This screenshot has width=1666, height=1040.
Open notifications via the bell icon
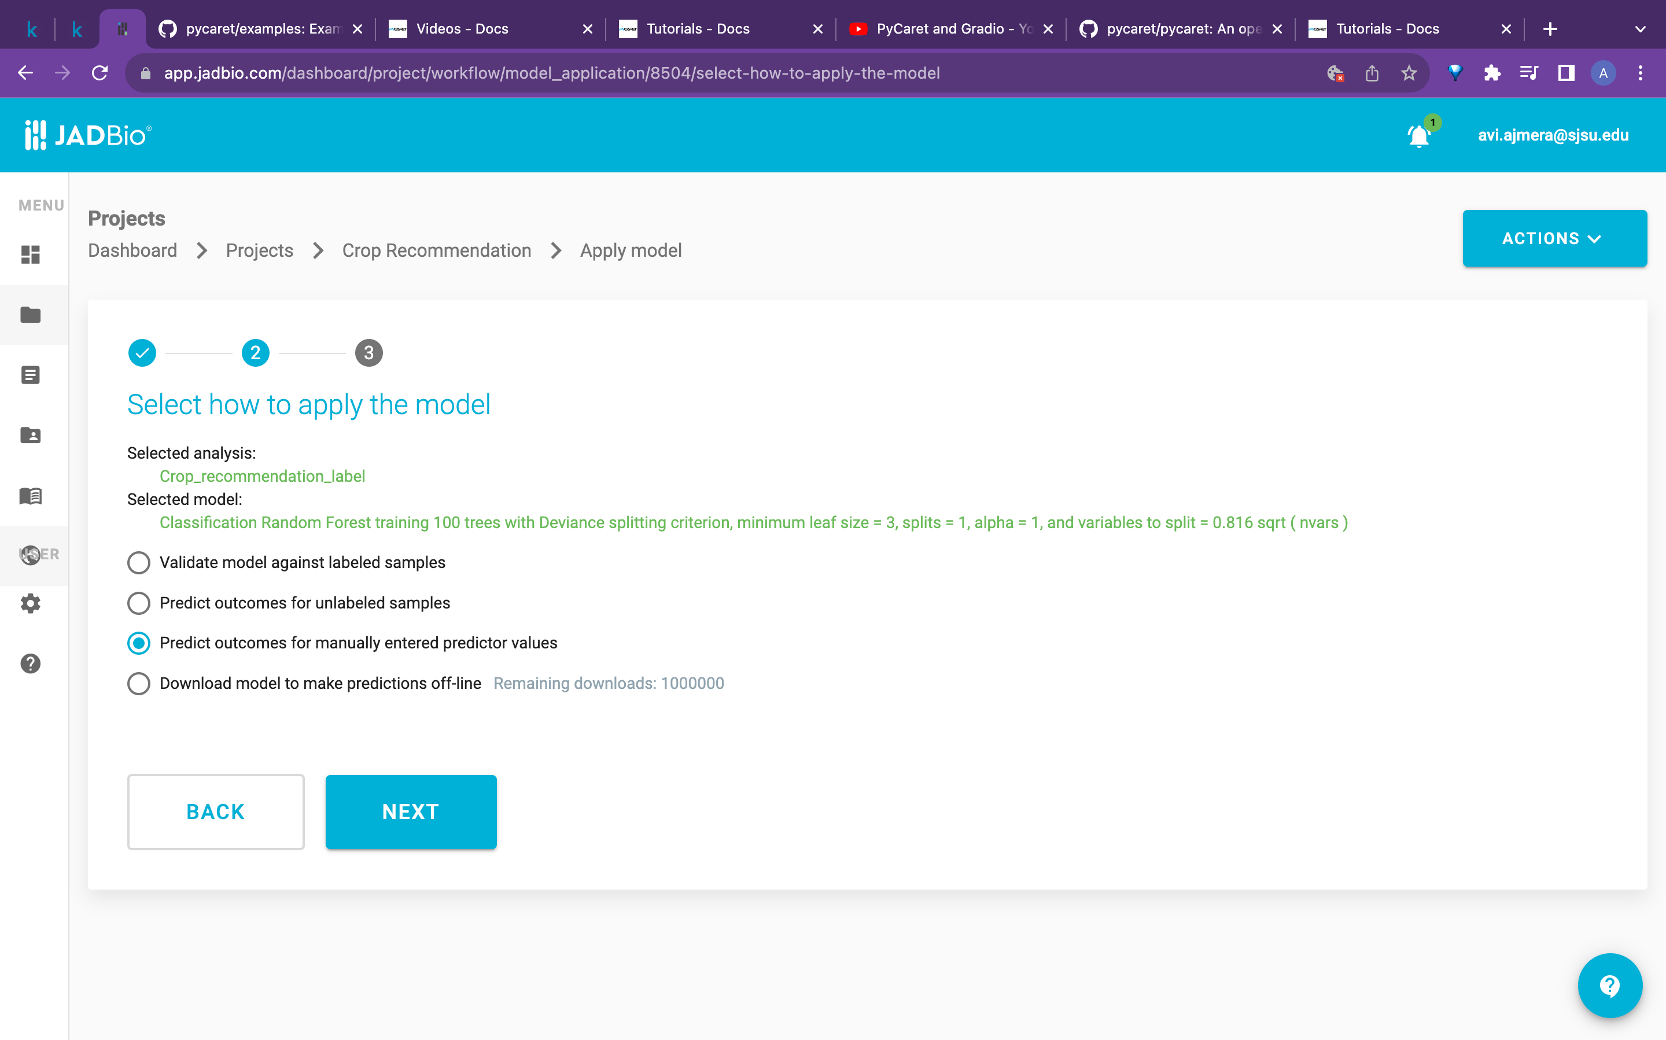click(x=1418, y=135)
